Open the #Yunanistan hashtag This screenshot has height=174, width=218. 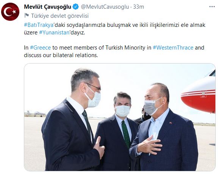pos(54,33)
